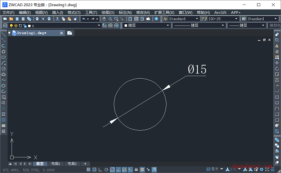Select the Move tool in right toolbar
This screenshot has width=281, height=173.
point(277,63)
